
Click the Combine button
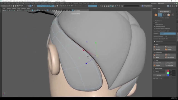[x=159, y=47]
